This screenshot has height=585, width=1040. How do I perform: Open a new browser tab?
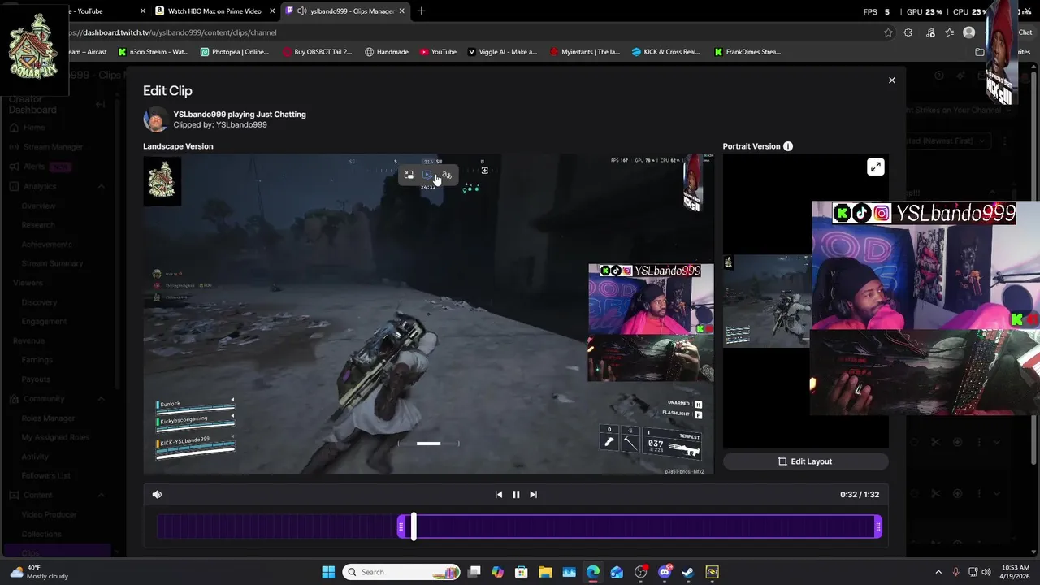pos(421,11)
